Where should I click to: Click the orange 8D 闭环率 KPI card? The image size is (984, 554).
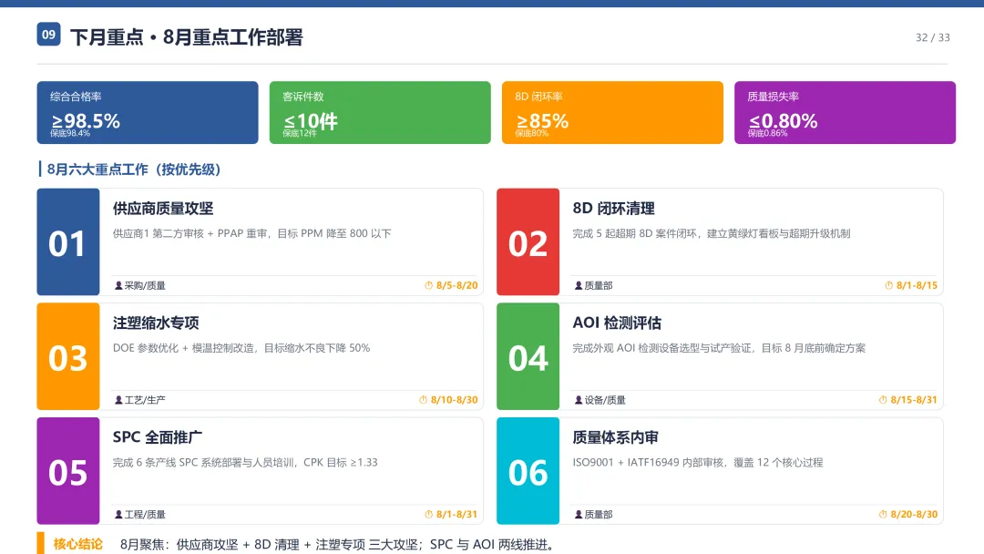click(612, 112)
